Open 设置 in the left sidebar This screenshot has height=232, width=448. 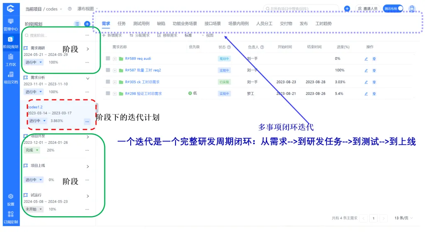tap(10, 200)
